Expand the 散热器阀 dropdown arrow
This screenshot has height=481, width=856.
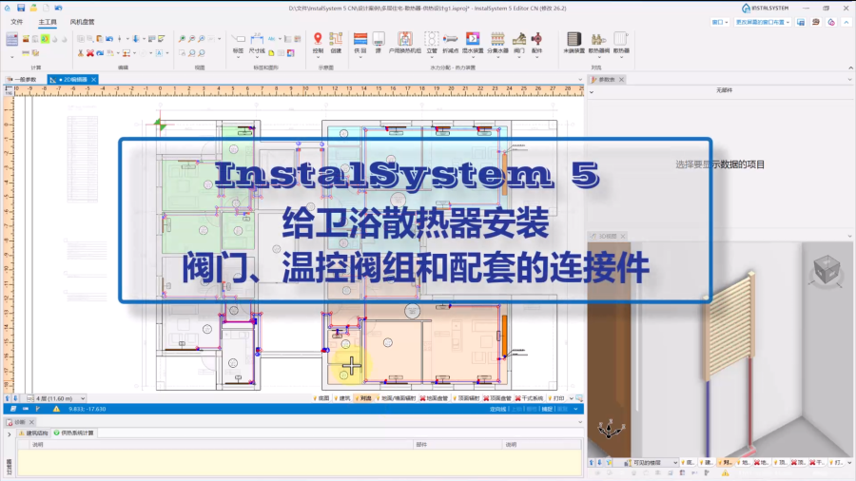(599, 56)
